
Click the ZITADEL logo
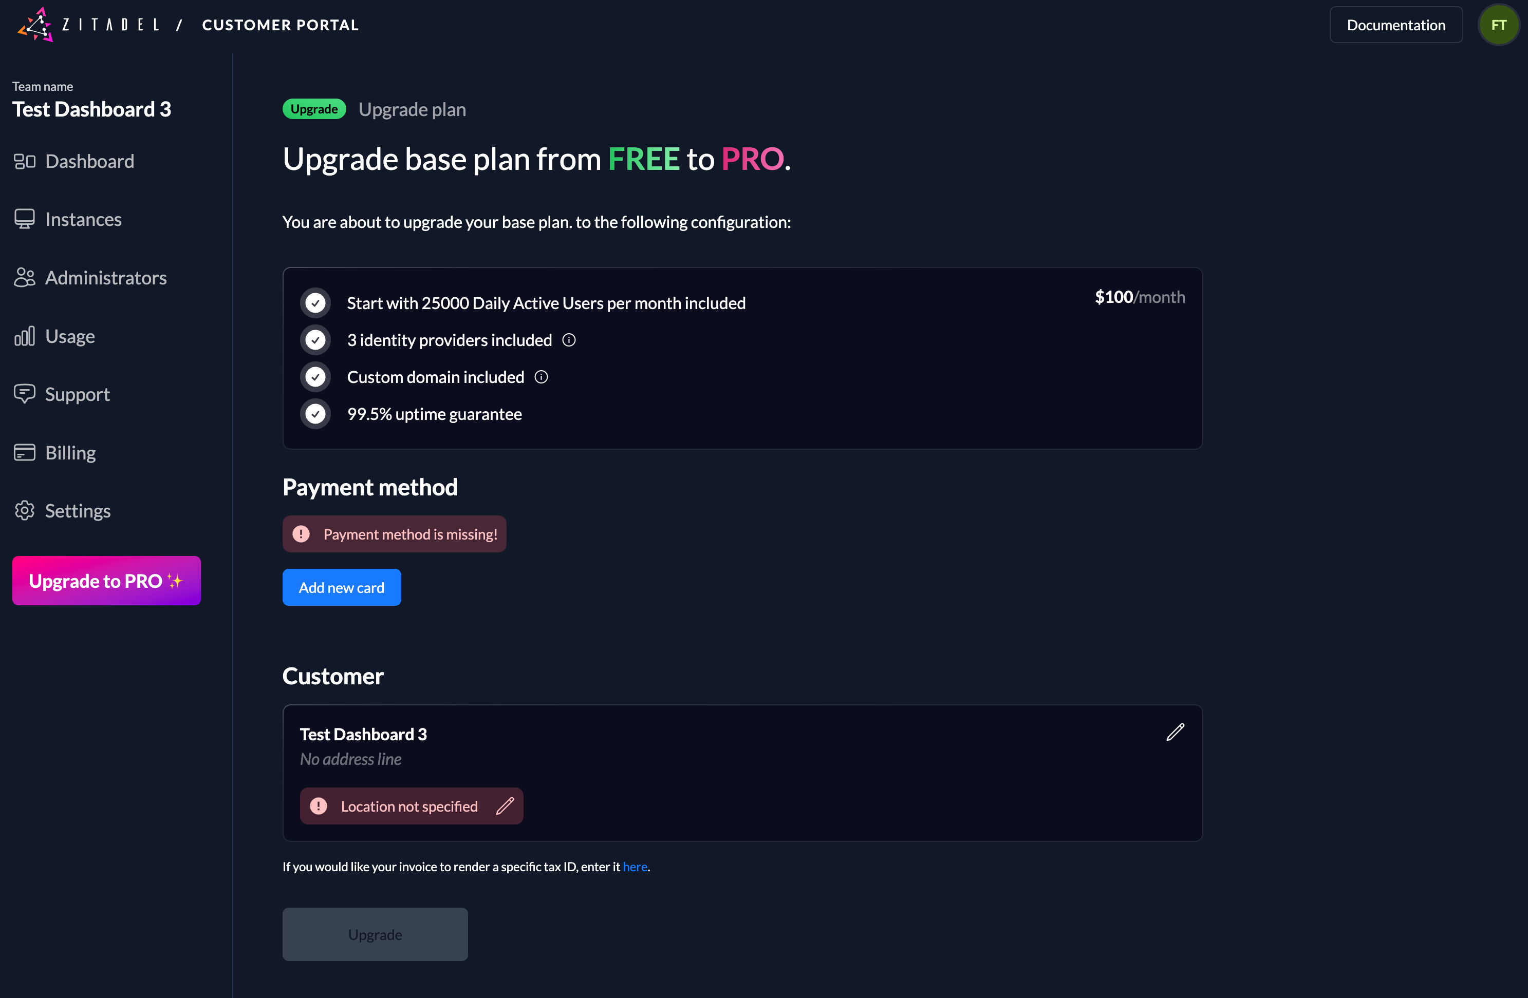(36, 24)
